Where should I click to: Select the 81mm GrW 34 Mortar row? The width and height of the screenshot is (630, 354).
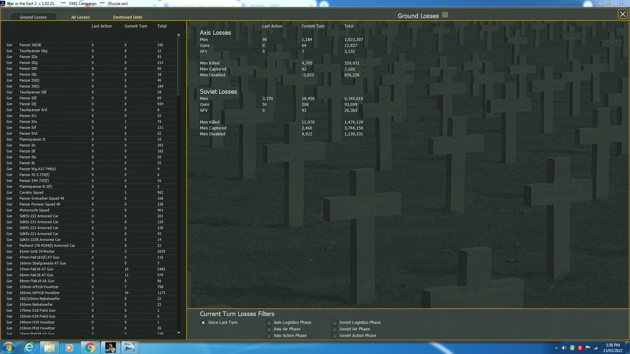pyautogui.click(x=91, y=251)
